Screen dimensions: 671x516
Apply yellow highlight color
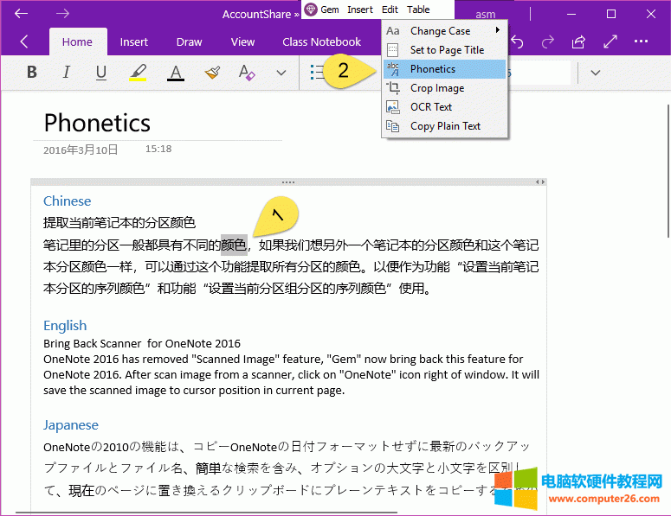click(139, 73)
